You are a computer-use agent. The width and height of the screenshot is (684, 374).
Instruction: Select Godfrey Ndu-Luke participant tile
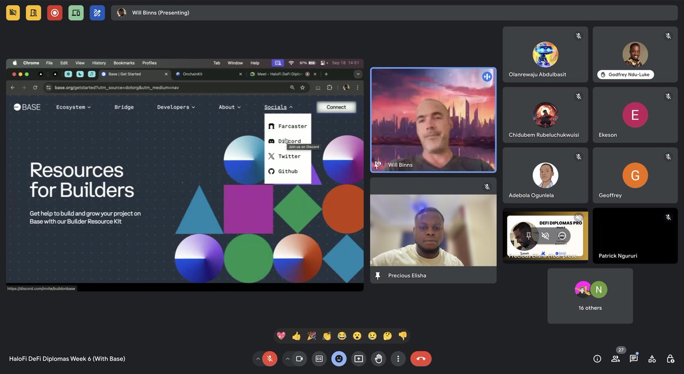pos(635,55)
